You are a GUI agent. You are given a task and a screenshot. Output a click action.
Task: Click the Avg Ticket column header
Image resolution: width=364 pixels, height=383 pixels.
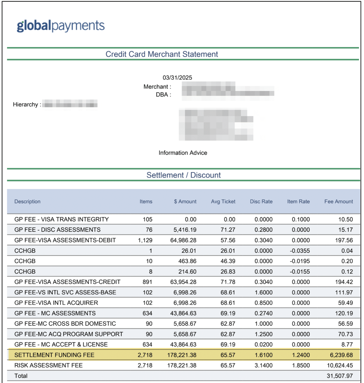click(x=222, y=201)
